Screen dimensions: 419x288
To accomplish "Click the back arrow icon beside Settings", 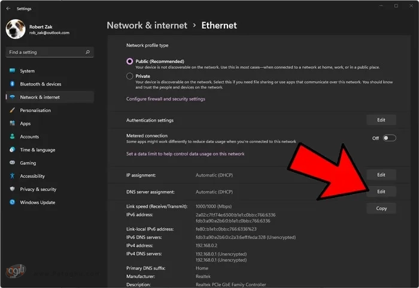I will pyautogui.click(x=8, y=8).
